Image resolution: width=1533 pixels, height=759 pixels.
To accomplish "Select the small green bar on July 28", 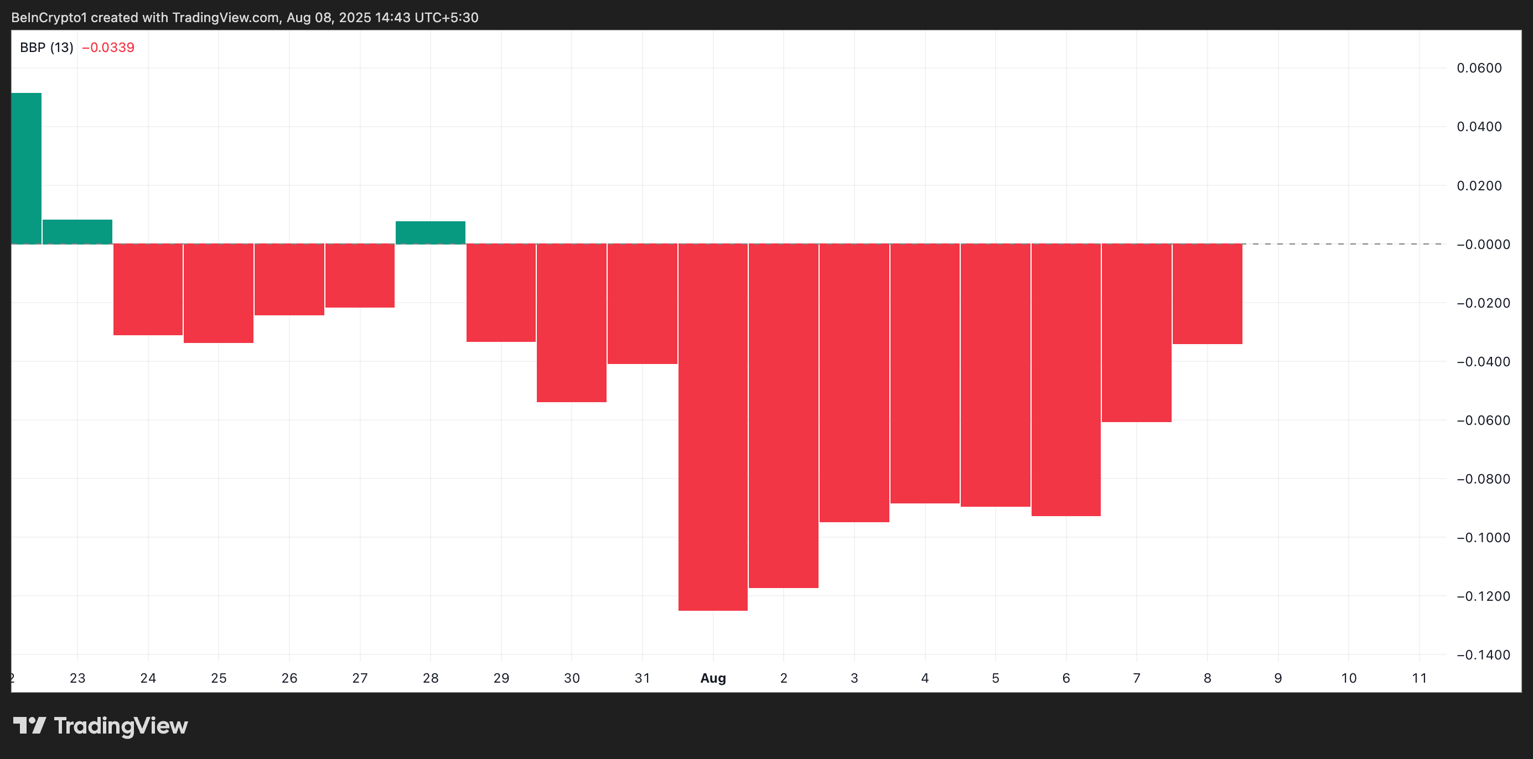I will point(430,231).
